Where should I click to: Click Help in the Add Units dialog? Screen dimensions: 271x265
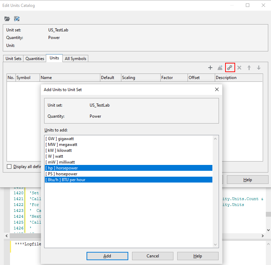tap(198, 256)
